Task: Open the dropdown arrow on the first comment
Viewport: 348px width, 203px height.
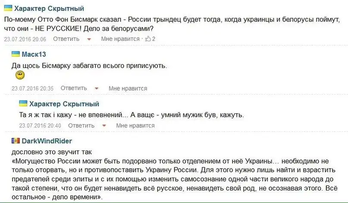Action: click(89, 39)
